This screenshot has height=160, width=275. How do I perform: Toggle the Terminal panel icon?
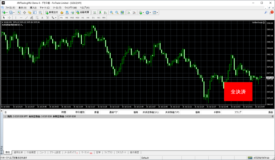(35, 12)
